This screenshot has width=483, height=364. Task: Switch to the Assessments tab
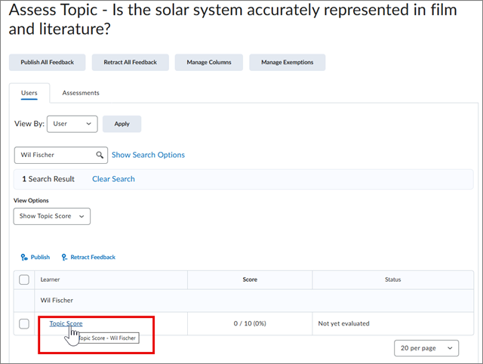(x=81, y=93)
